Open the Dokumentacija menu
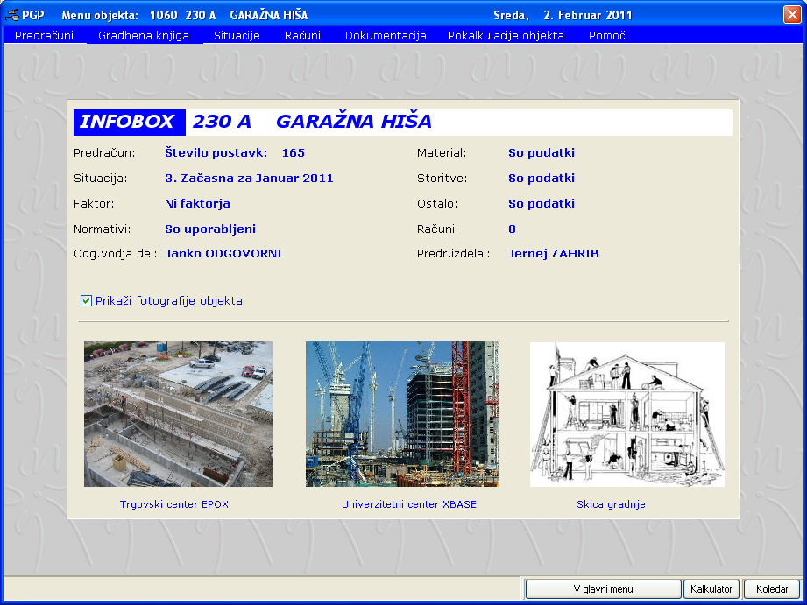Image resolution: width=807 pixels, height=605 pixels. click(x=386, y=36)
